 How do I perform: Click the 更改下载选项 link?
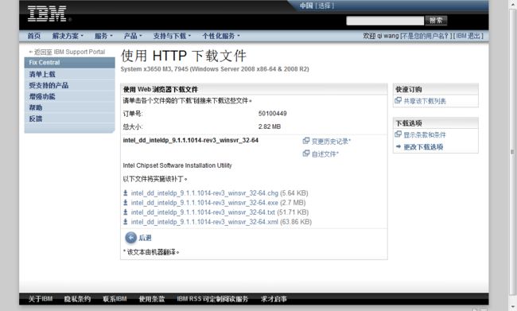click(423, 147)
